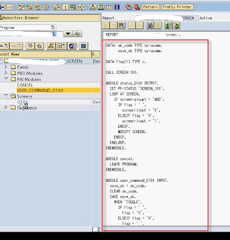Select the Fields folder label
Image resolution: width=230 pixels, height=240 pixels.
[23, 67]
